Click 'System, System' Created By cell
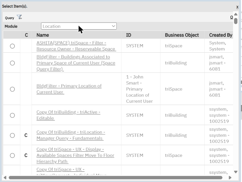Viewport: 242px width, 182px height. [x=218, y=46]
